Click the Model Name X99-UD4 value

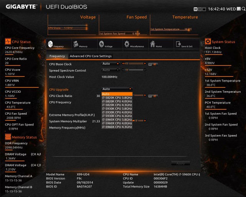tap(83, 174)
